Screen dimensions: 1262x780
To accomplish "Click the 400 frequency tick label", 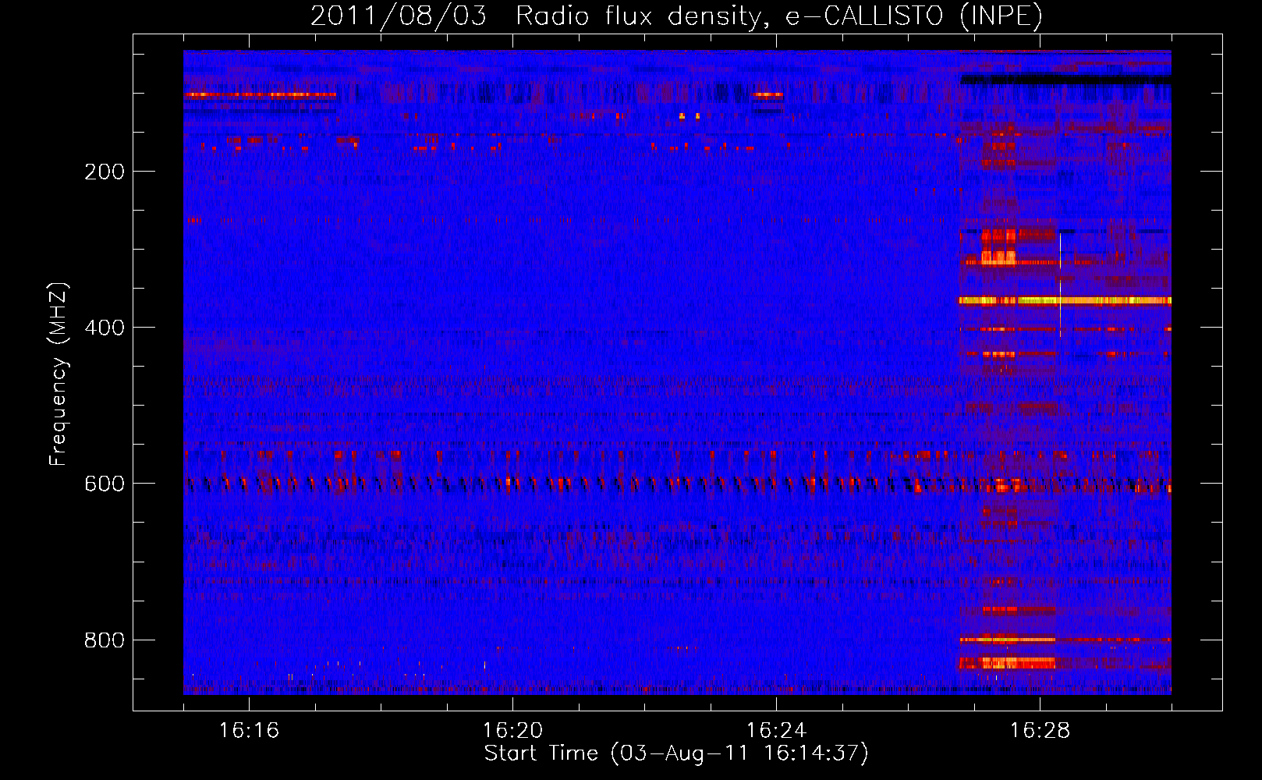I will click(x=105, y=328).
